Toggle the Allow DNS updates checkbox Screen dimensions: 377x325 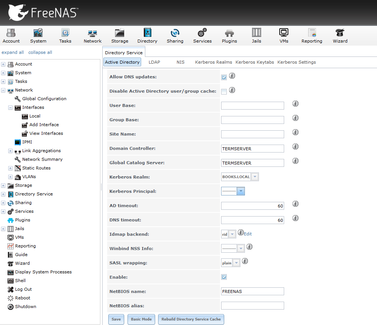224,77
